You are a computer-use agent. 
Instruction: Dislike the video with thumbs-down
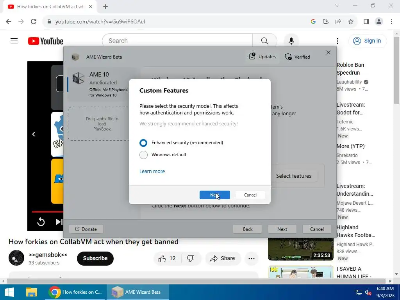(191, 259)
